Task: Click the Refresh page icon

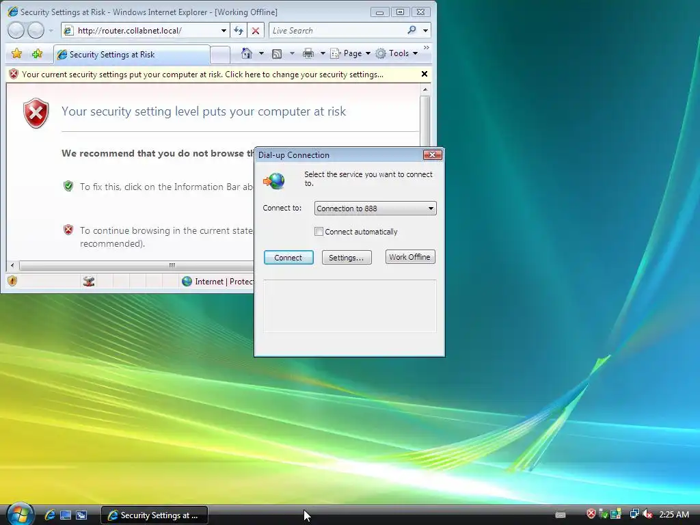Action: 239,30
